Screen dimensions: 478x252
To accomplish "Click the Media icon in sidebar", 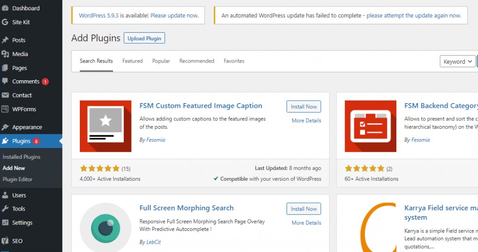I will [x=5, y=54].
